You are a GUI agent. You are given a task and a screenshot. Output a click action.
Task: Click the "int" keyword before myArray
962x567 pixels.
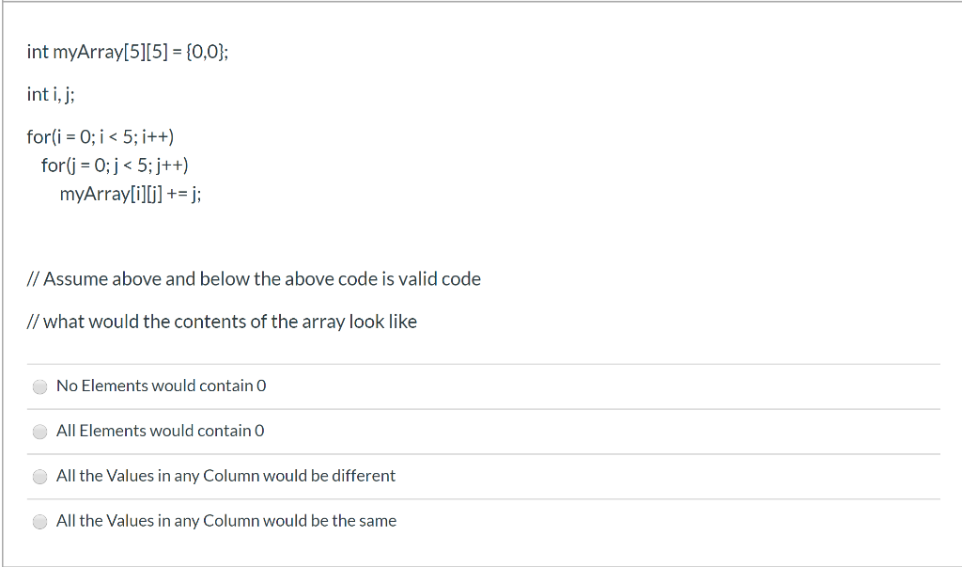tap(38, 52)
